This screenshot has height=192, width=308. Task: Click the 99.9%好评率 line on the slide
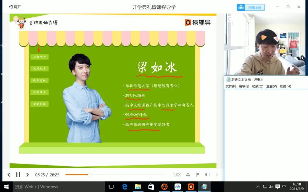click(136, 115)
